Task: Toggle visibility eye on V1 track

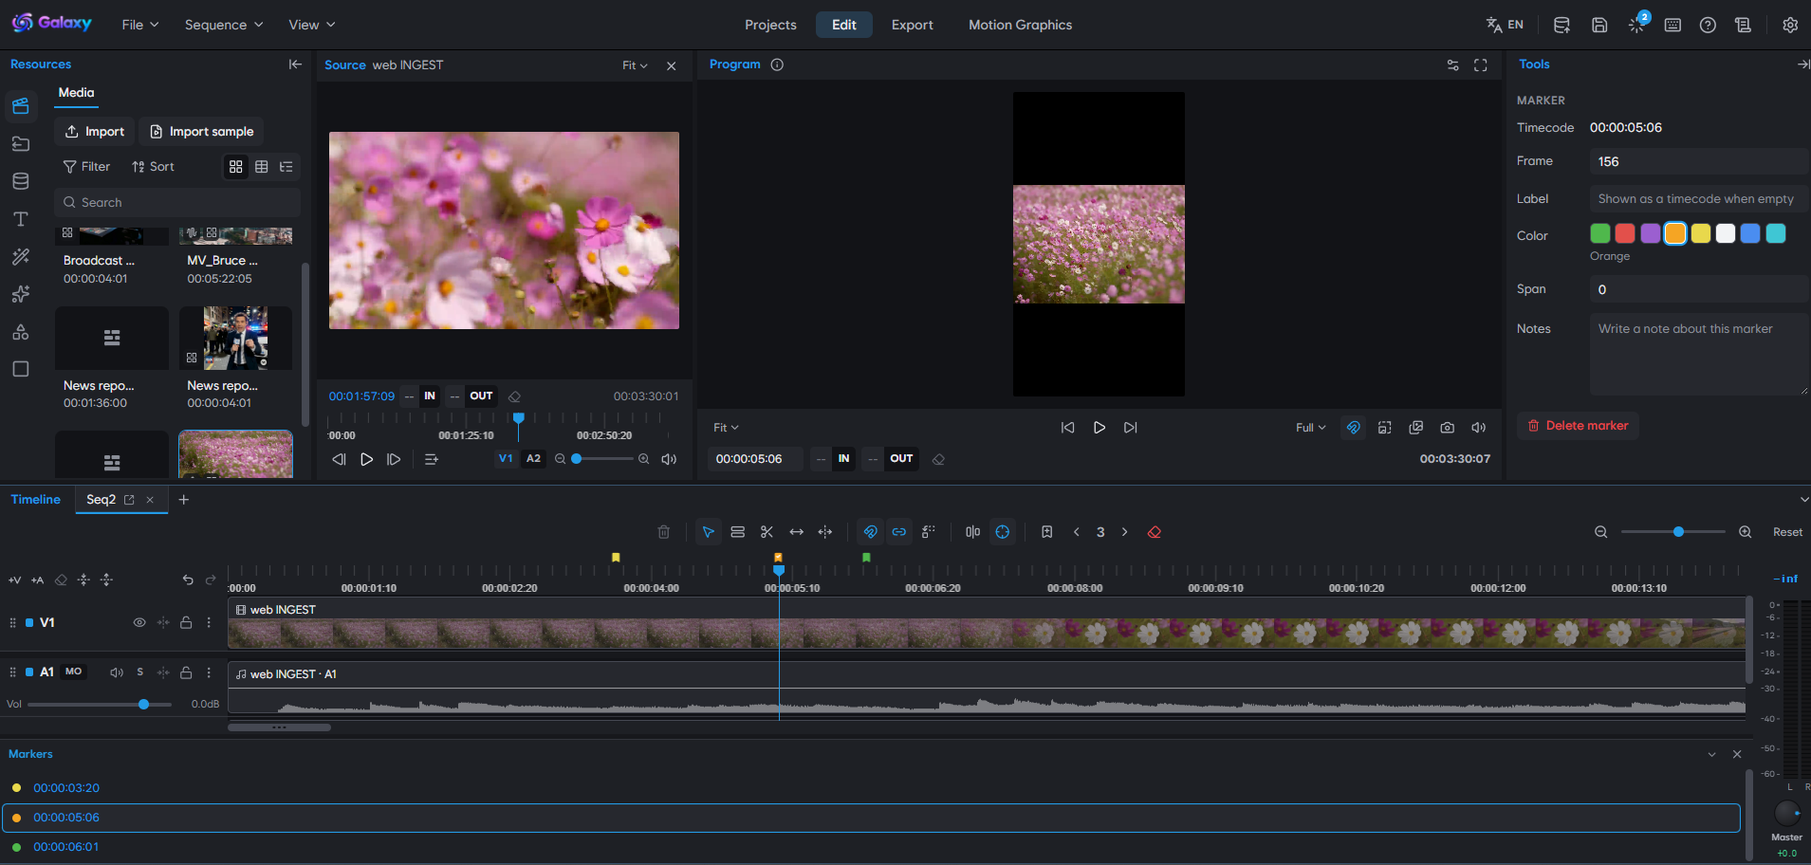Action: (139, 622)
